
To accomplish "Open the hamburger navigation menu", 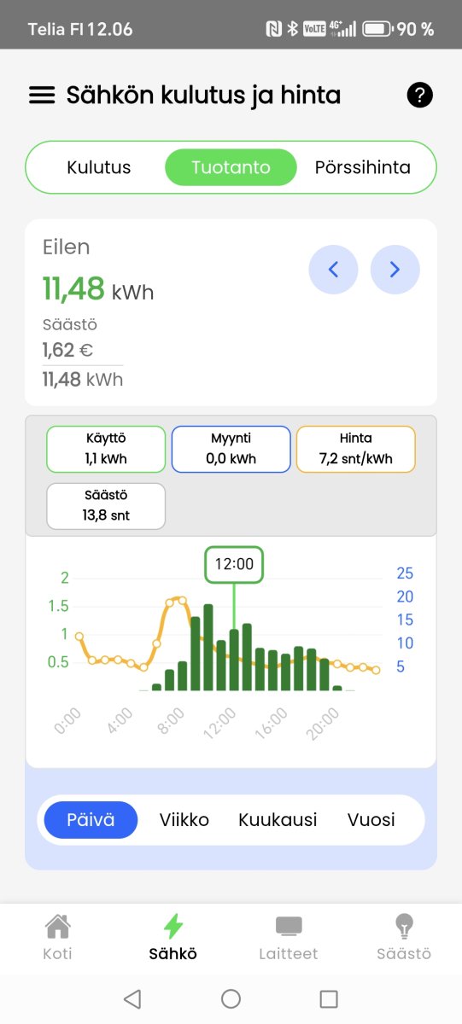I will tap(42, 95).
